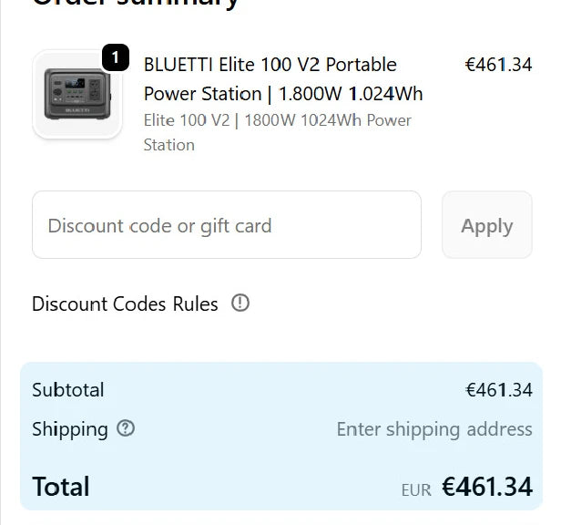Image resolution: width=561 pixels, height=525 pixels.
Task: Click the Shipping help question mark icon
Action: (x=126, y=428)
